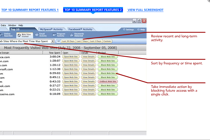View Details for 1:12:30 row
Viewport: 210px width, 140px height.
[89, 69]
